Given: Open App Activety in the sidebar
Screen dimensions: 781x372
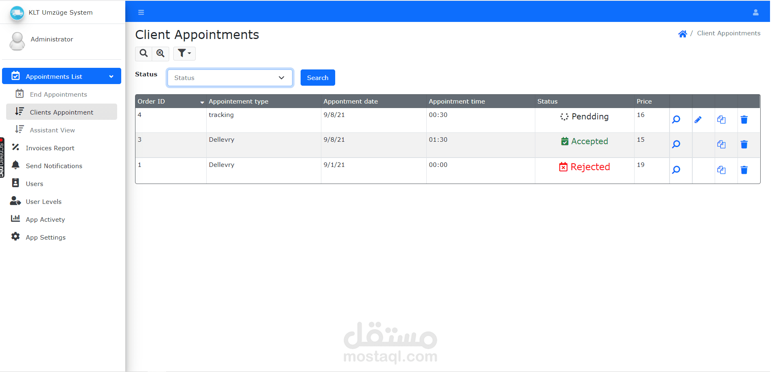Looking at the screenshot, I should 61,219.
